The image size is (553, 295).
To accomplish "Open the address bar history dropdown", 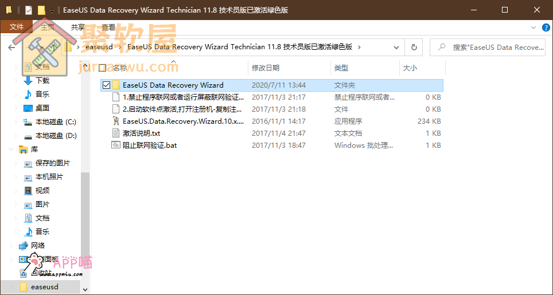I will point(396,47).
